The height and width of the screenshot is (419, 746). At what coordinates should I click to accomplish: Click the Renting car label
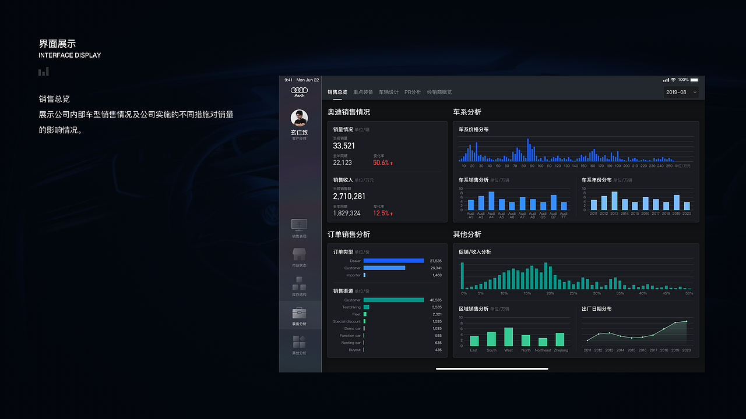pyautogui.click(x=351, y=343)
